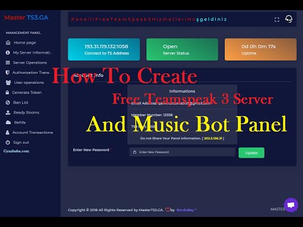Viewport: 303px width, 227px height.
Task: Focus the Enter New Password field
Action: [x=182, y=152]
